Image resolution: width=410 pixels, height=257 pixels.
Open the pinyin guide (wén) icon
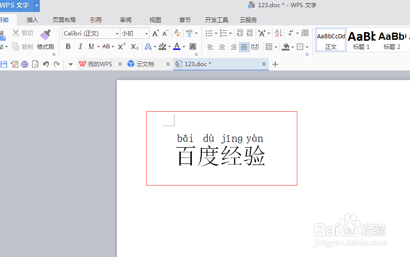pyautogui.click(x=189, y=33)
